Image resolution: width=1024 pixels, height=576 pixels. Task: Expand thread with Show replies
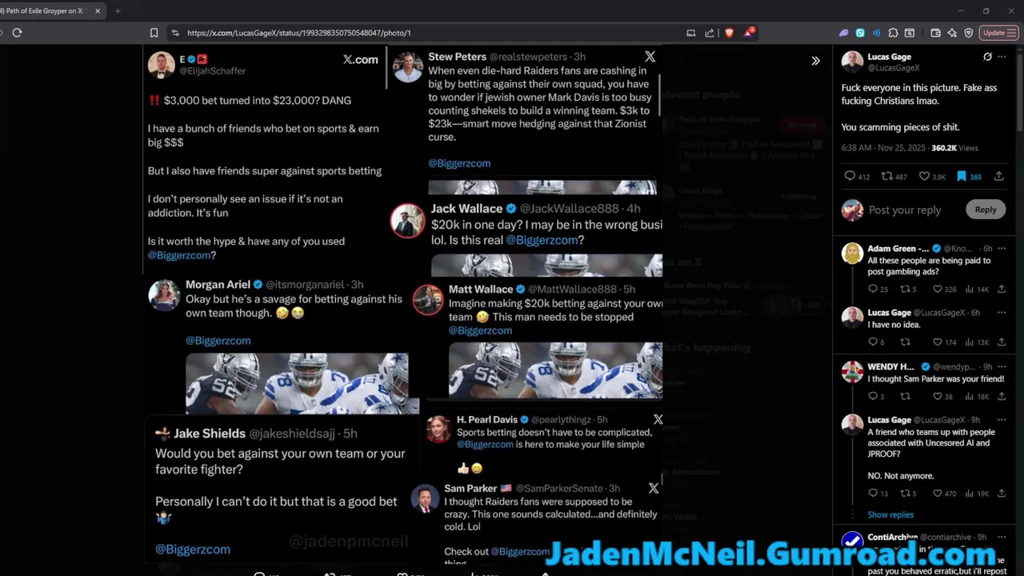(x=890, y=514)
